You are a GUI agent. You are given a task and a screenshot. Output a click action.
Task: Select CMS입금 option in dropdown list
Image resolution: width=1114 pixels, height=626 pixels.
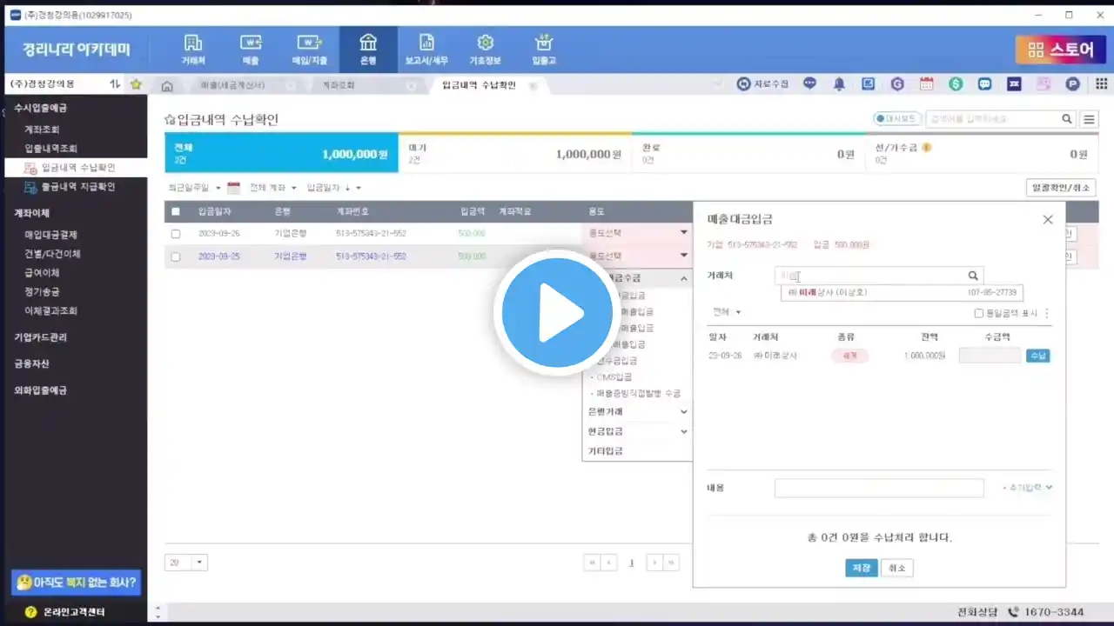point(614,377)
